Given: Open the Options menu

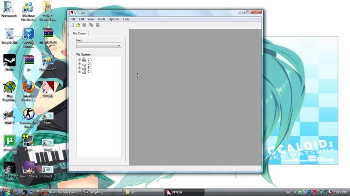Looking at the screenshot, I should pos(114,19).
